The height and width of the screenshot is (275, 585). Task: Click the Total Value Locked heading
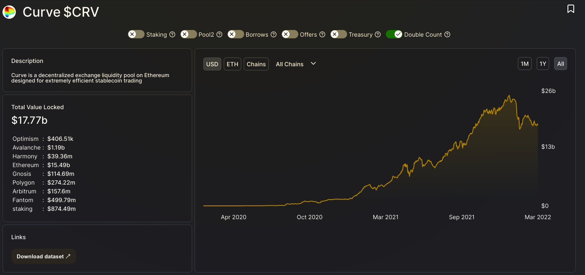(37, 107)
